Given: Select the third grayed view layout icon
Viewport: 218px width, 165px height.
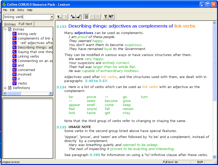Looking at the screenshot, I should 98,17.
